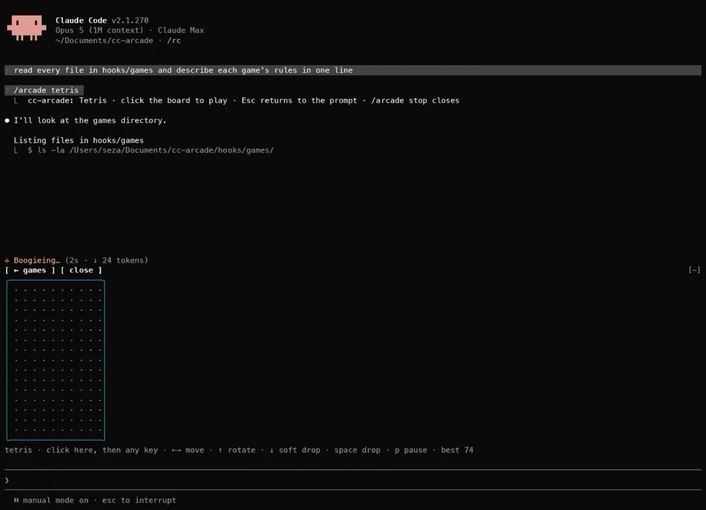Click the Tetris board to start playing
Screen dimensions: 706x510
[x=56, y=360]
